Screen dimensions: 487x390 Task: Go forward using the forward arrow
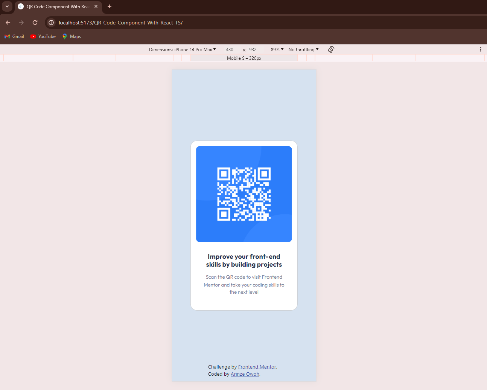pos(21,23)
